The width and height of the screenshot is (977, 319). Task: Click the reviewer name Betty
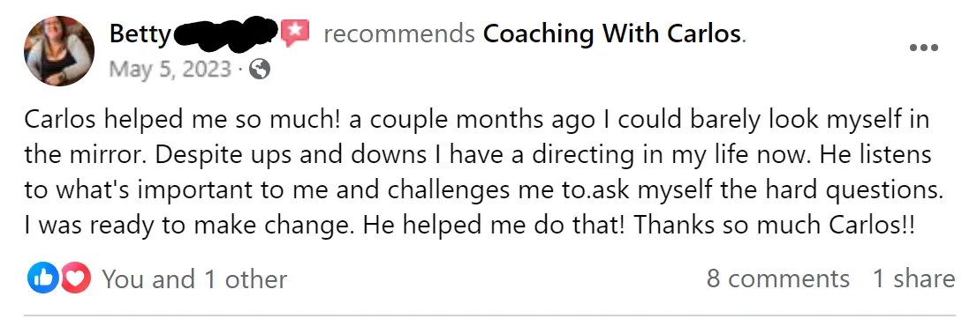pyautogui.click(x=140, y=35)
